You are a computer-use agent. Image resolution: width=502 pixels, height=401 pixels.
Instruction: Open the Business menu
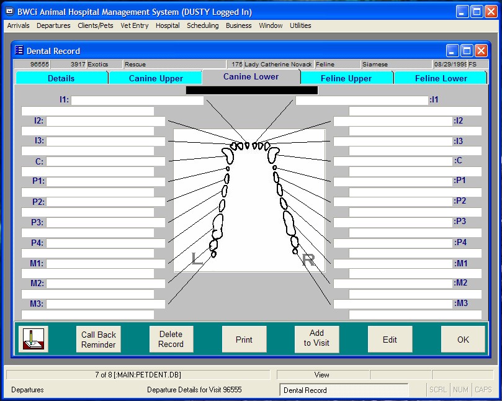(238, 25)
